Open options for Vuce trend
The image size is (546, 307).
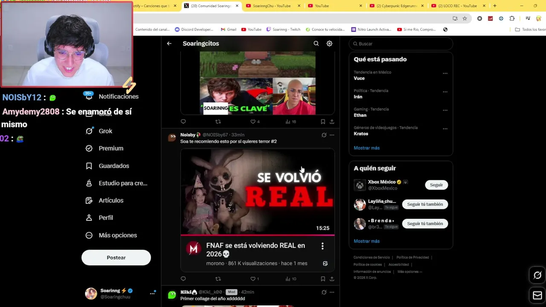445,73
